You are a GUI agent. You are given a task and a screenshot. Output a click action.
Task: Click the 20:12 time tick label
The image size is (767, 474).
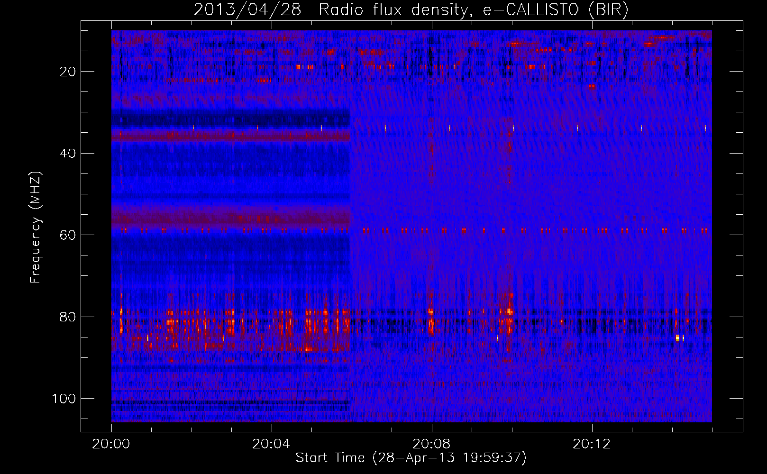click(592, 444)
